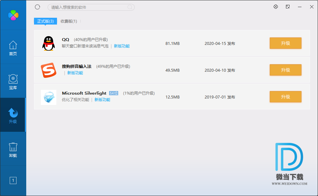The height and width of the screenshot is (196, 318).
Task: Click the (49%的用户已升级) text
Action: pyautogui.click(x=113, y=66)
